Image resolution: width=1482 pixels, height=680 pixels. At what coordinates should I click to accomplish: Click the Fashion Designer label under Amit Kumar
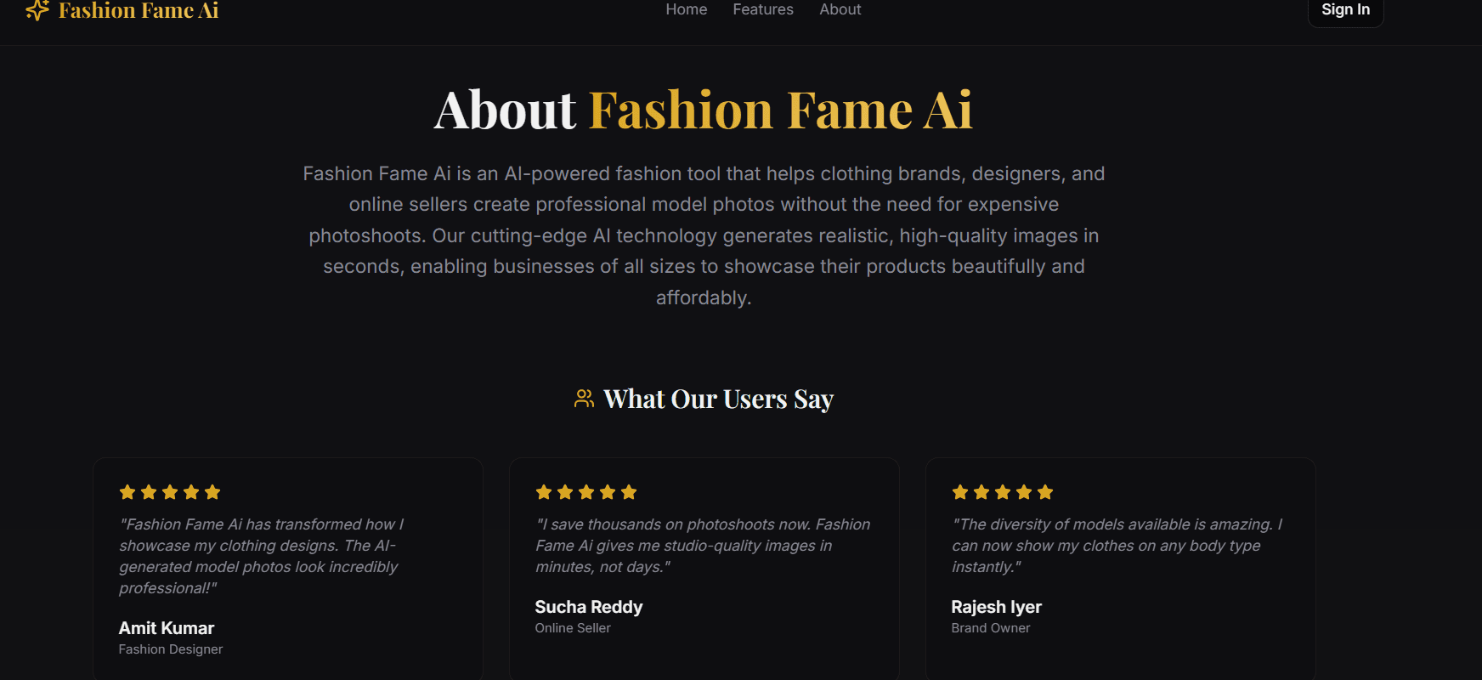click(x=170, y=649)
